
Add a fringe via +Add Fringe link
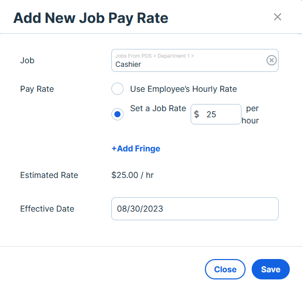[136, 148]
